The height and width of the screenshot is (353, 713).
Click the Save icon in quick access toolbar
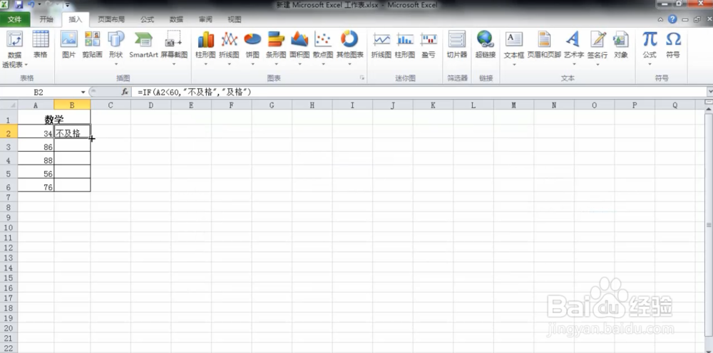tap(19, 5)
